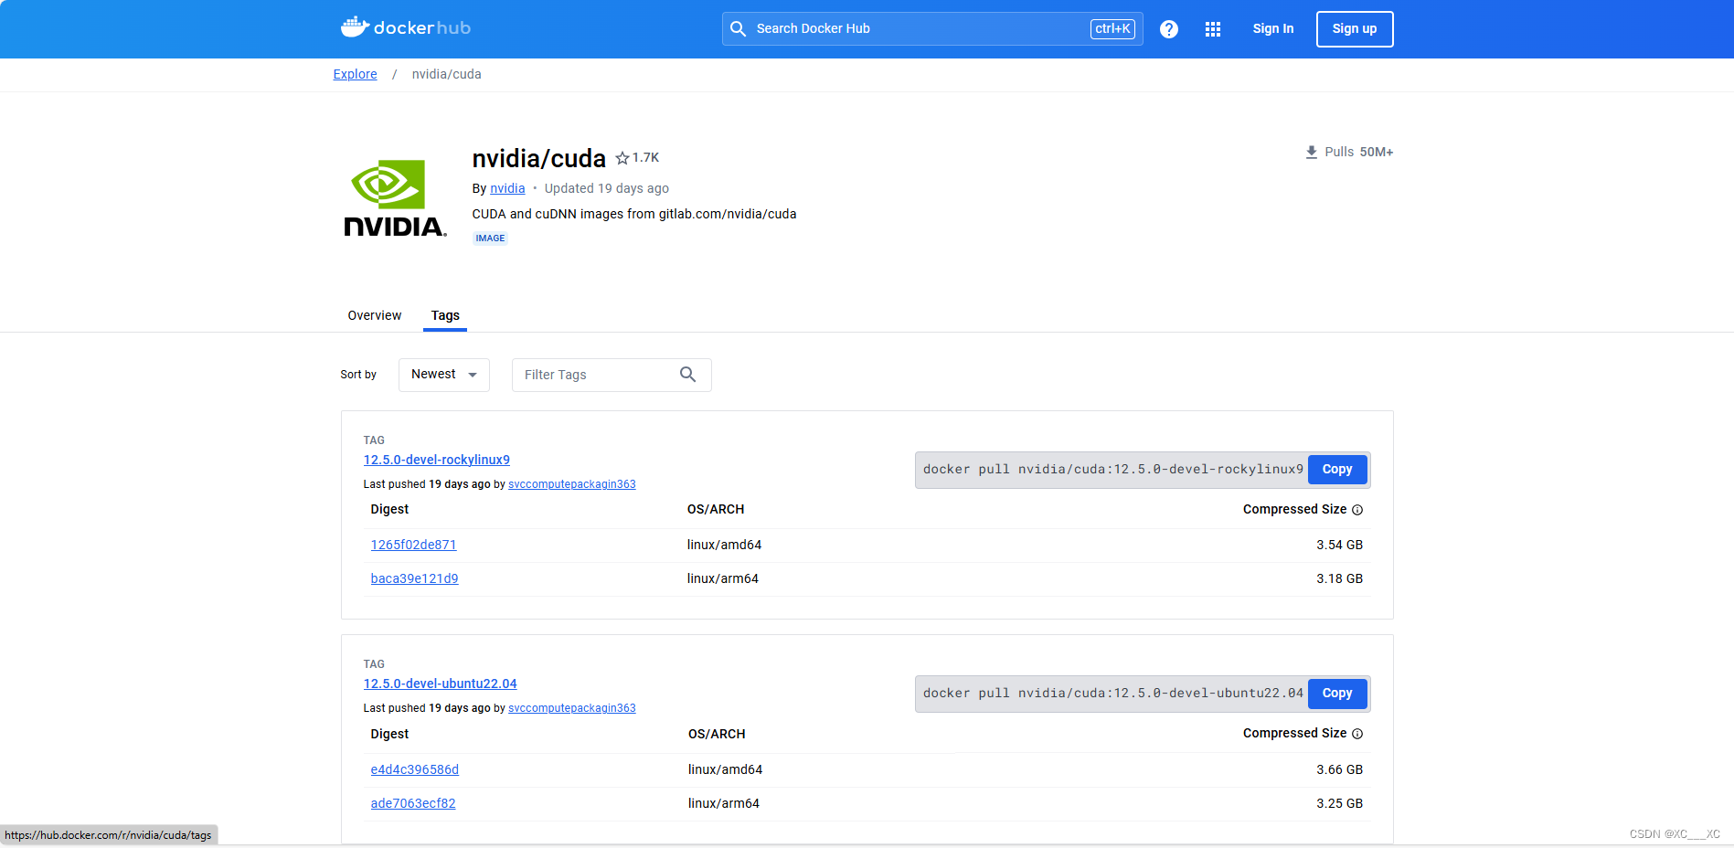Click nvidia/cuda breadcrumb text

[x=446, y=74]
